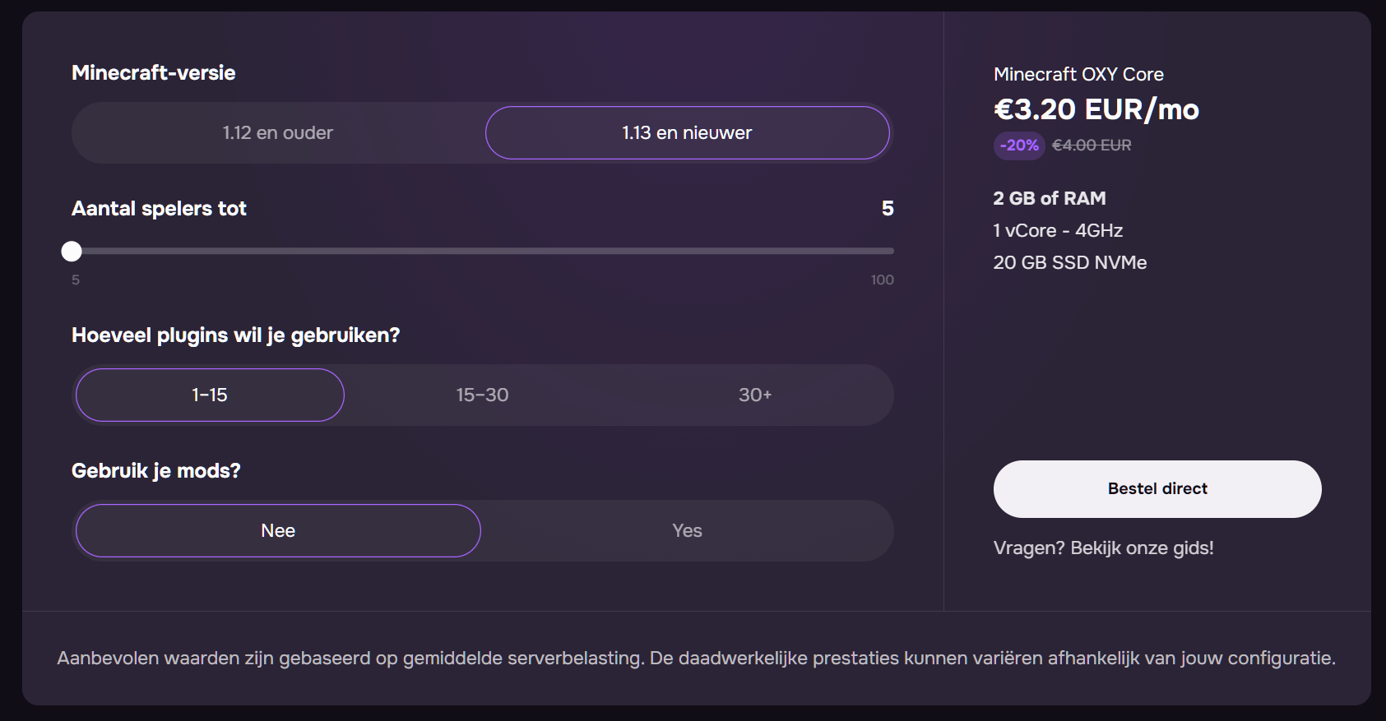Click the strikethrough "€4.00 EUR" old price
The image size is (1386, 721).
[x=1094, y=146]
